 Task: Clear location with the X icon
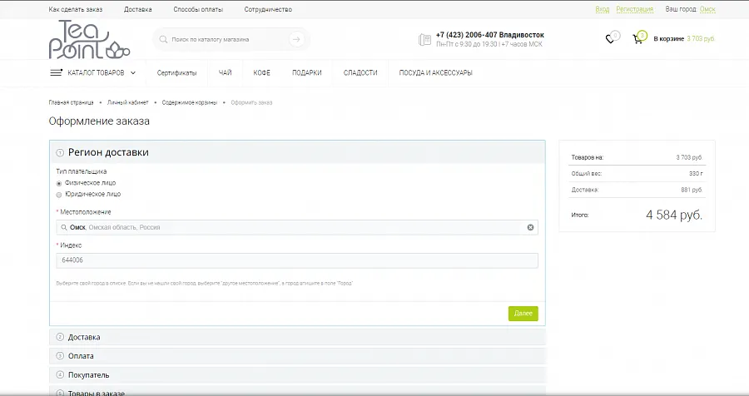pyautogui.click(x=530, y=227)
